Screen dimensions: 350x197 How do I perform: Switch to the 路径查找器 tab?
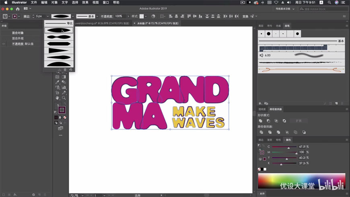click(276, 109)
